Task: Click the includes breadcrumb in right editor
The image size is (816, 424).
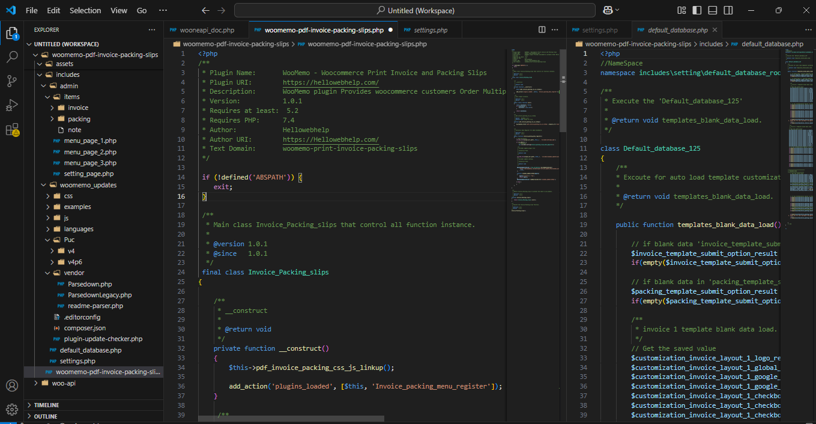Action: 711,44
